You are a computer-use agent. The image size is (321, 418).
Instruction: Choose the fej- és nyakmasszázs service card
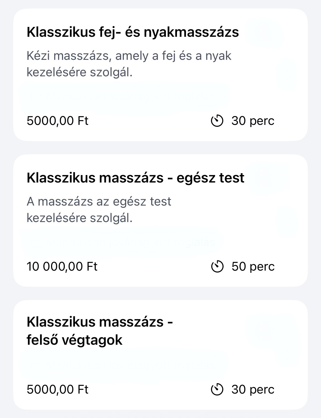[x=161, y=75]
